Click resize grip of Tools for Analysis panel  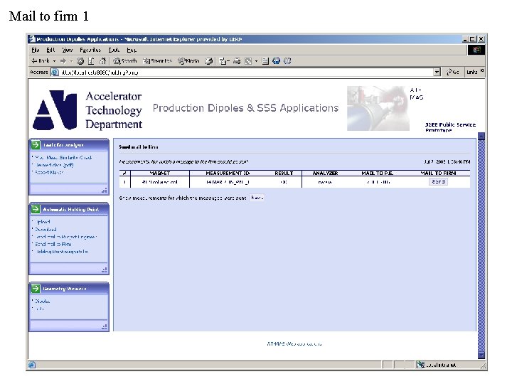click(104, 190)
